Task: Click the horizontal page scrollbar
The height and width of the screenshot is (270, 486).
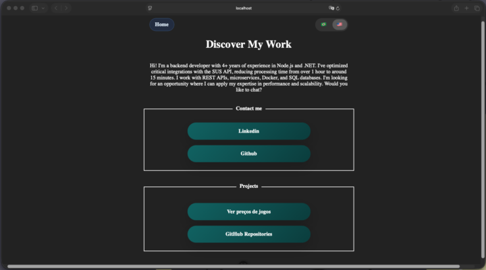Action: pyautogui.click(x=233, y=266)
